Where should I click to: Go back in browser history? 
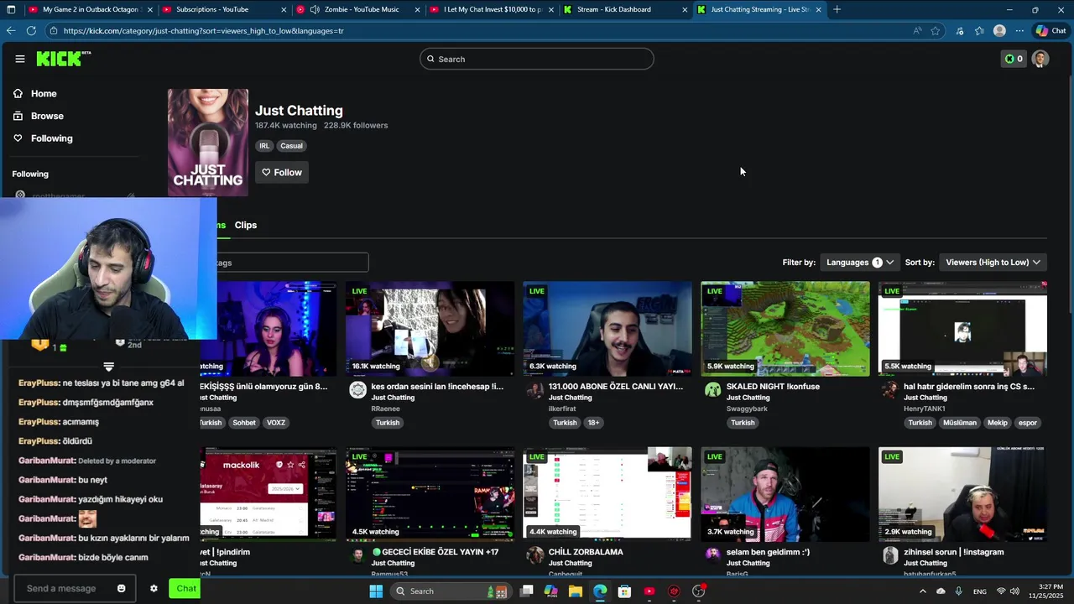click(11, 30)
